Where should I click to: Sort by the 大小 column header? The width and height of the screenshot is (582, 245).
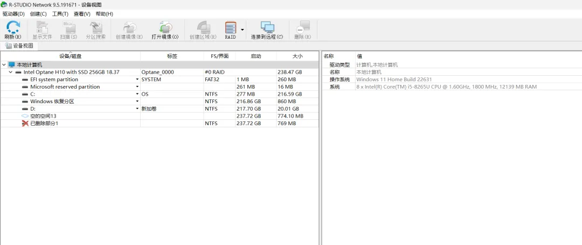click(x=297, y=56)
